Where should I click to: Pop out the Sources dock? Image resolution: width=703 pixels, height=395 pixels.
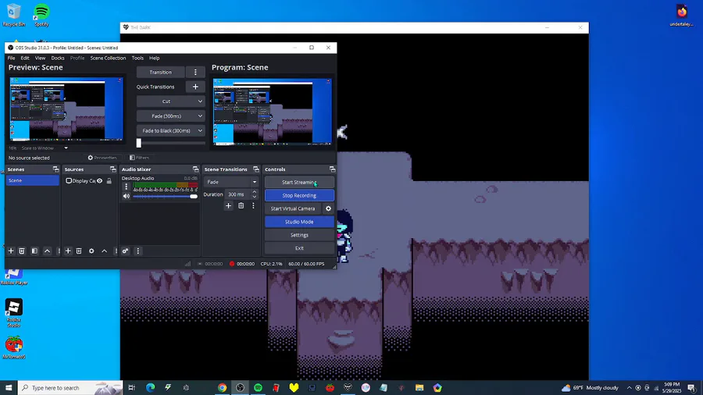[113, 169]
